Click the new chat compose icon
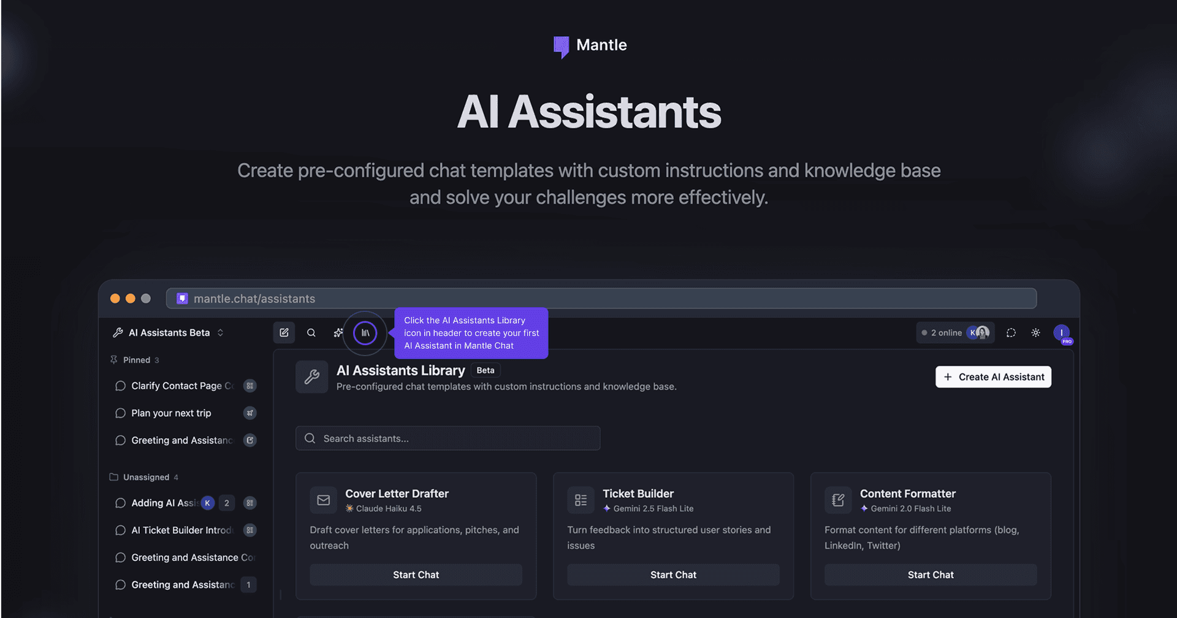The height and width of the screenshot is (618, 1177). 284,332
